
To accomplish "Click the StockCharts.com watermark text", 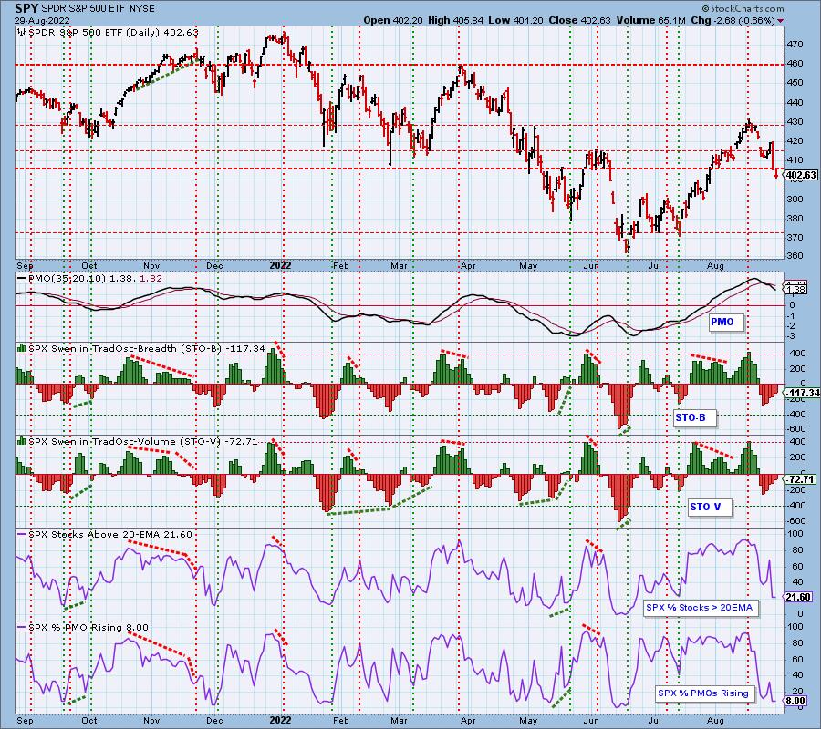I will (x=743, y=8).
